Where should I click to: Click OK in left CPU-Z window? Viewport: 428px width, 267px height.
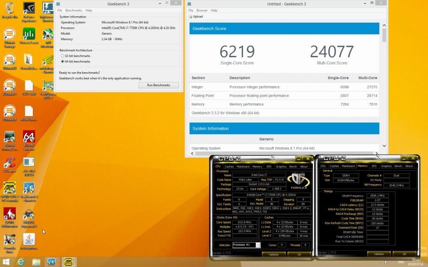[299, 255]
